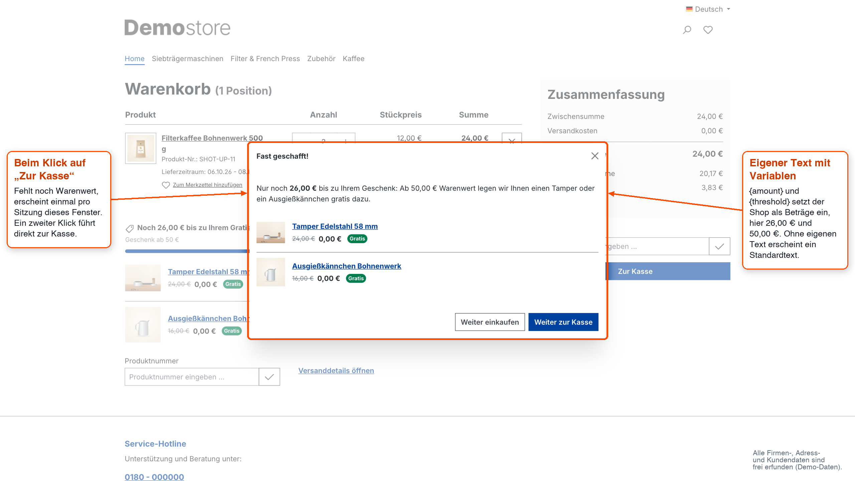Click Gratis badge for Ausgießkännchen in modal
This screenshot has width=855, height=481.
[x=356, y=279]
